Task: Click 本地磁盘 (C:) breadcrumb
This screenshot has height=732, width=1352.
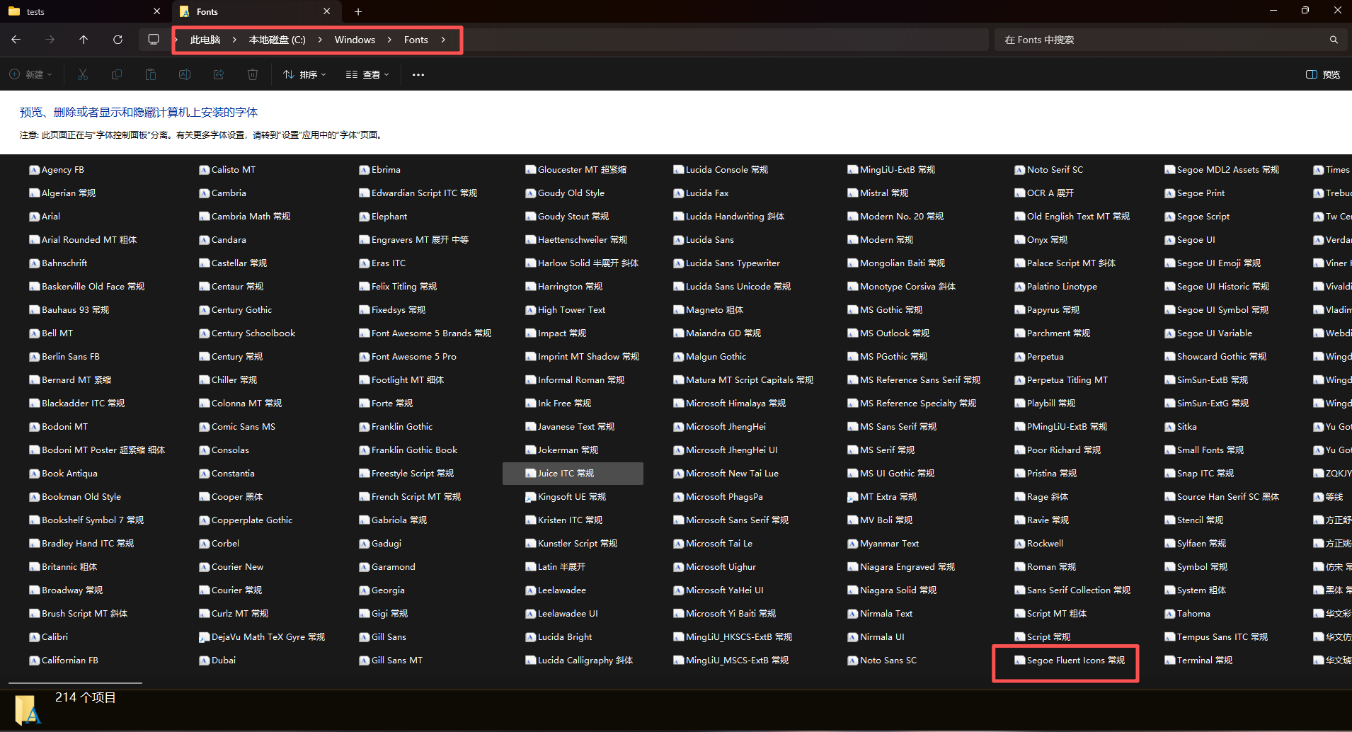Action: 277,40
